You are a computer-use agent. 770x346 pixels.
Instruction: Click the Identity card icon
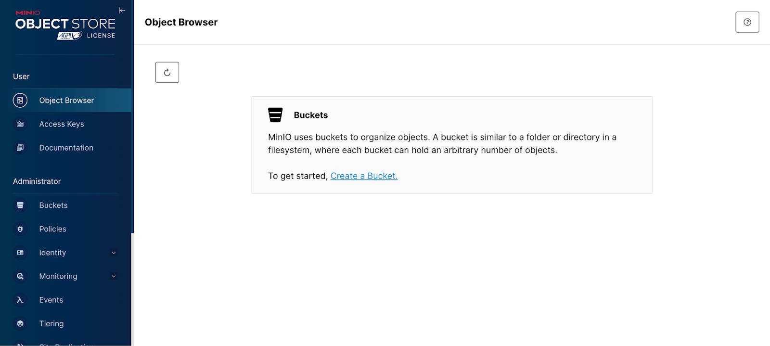coord(20,253)
